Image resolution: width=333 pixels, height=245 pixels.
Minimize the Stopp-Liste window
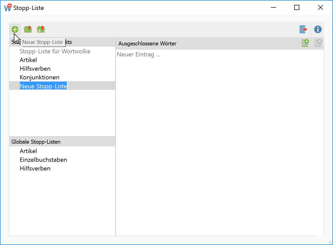point(273,8)
